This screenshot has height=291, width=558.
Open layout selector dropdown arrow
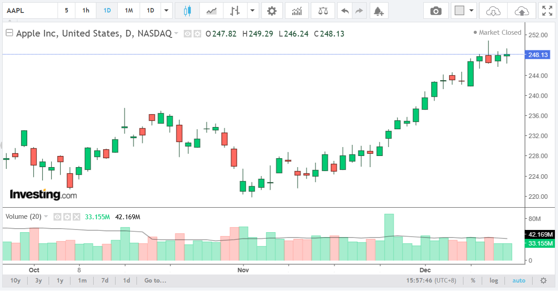click(x=471, y=11)
